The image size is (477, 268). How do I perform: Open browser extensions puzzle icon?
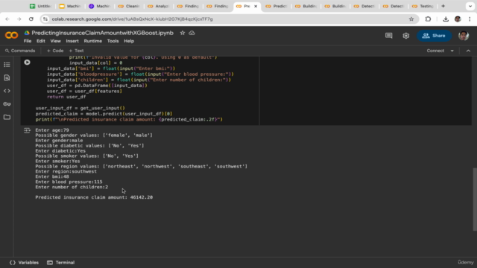[428, 19]
